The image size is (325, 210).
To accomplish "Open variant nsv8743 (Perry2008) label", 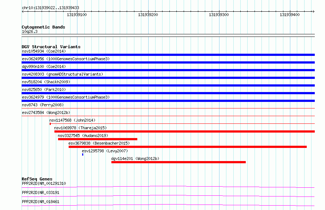I will [x=43, y=105].
